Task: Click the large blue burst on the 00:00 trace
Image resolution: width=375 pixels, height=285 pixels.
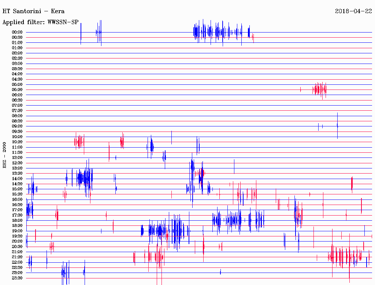Action: (220, 32)
